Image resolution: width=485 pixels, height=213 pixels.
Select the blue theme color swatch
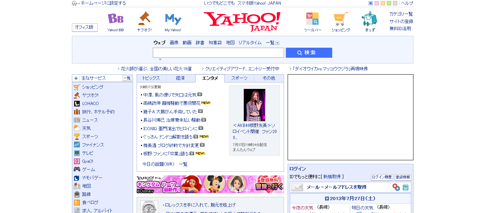pos(371,3)
